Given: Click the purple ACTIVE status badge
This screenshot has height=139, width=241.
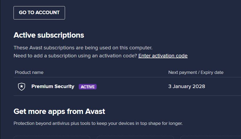Looking at the screenshot, I should point(88,87).
